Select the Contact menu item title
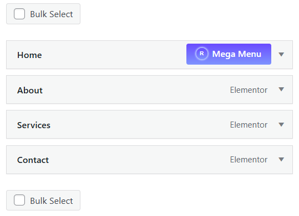Screen dimensions: 299x216 33,160
